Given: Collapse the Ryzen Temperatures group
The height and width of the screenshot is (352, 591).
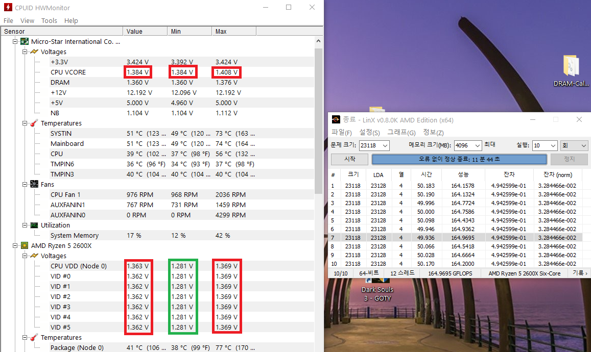Looking at the screenshot, I should click(x=25, y=337).
